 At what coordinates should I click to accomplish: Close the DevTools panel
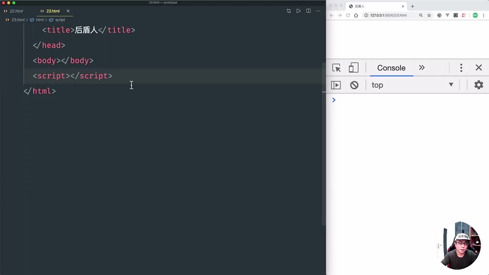[x=479, y=68]
